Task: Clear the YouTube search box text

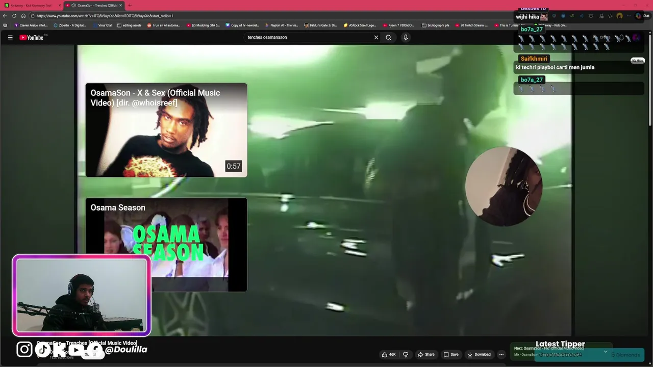Action: click(376, 37)
